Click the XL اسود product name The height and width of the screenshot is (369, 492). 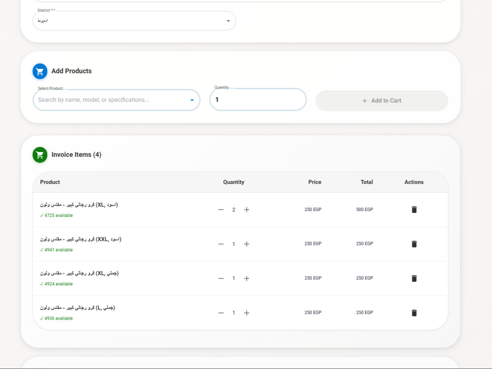tap(79, 205)
